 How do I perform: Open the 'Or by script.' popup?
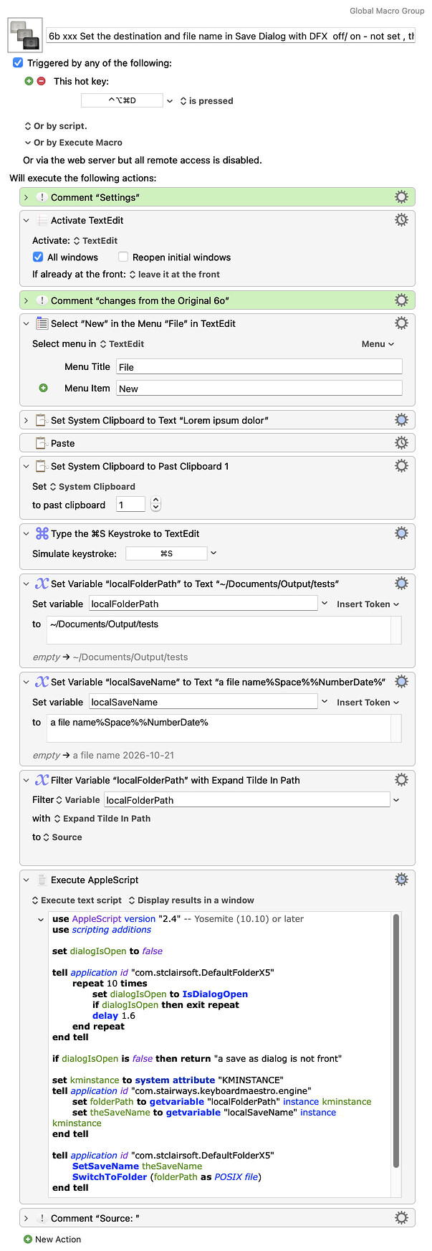point(56,126)
